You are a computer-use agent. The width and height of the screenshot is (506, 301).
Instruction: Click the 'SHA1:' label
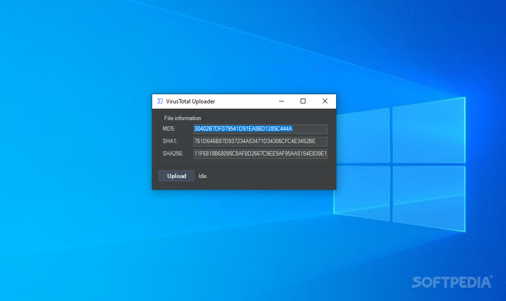pos(170,141)
